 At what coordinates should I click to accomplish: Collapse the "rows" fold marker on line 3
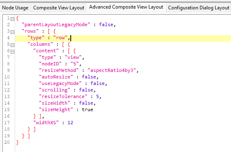pos(13,32)
